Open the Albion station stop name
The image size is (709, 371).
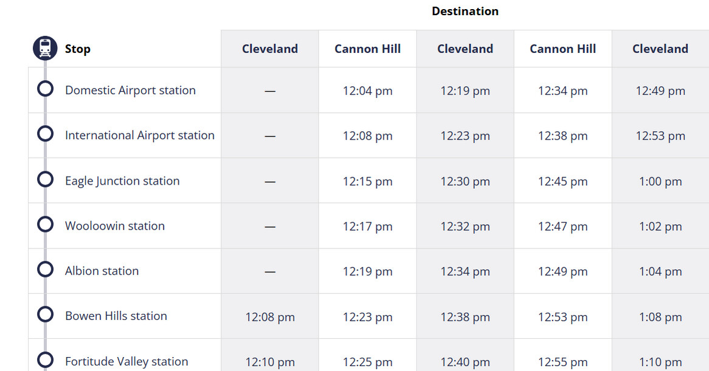pos(102,271)
